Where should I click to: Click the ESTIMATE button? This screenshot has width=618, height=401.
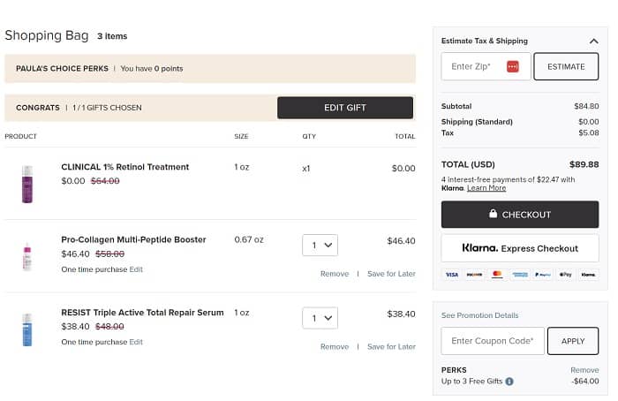click(566, 67)
